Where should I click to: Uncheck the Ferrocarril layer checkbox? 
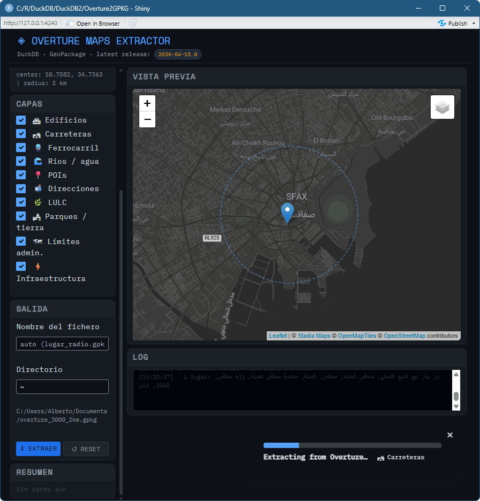[x=21, y=147]
